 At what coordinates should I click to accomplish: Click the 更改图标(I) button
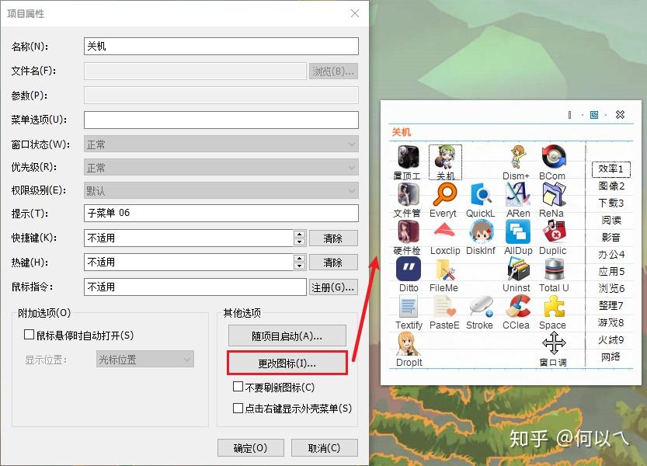(287, 363)
